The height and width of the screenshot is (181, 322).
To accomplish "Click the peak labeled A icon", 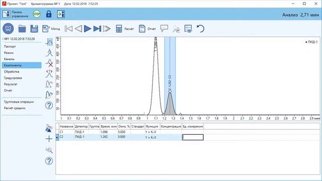I will point(49,52).
